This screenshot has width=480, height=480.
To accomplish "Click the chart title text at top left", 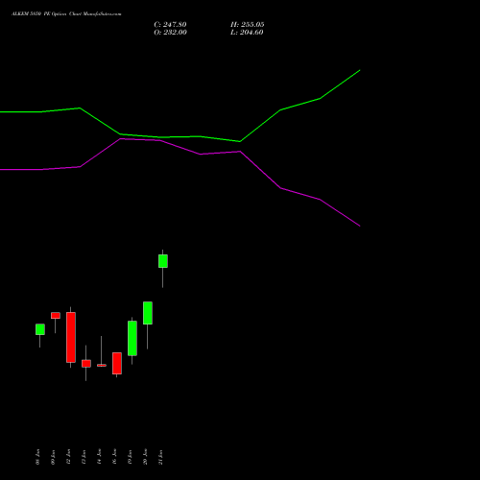I will pyautogui.click(x=66, y=14).
